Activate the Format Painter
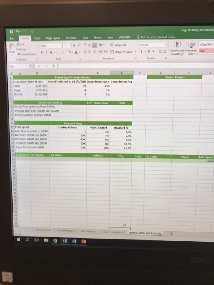Viewport: 214px width, 285px height. click(27, 54)
